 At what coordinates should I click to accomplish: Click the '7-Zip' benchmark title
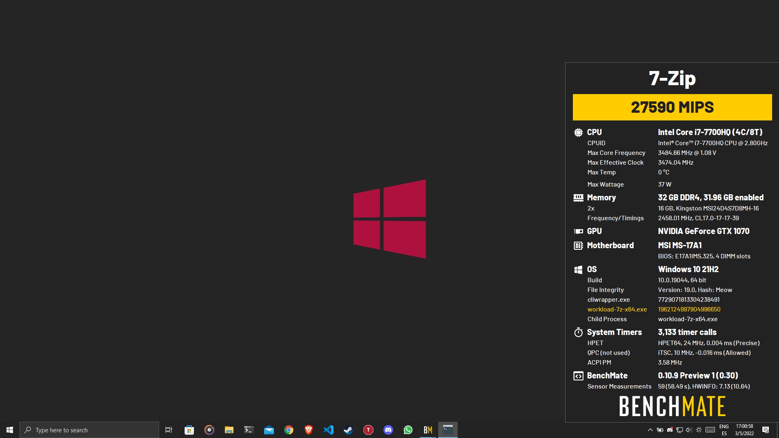click(x=672, y=78)
